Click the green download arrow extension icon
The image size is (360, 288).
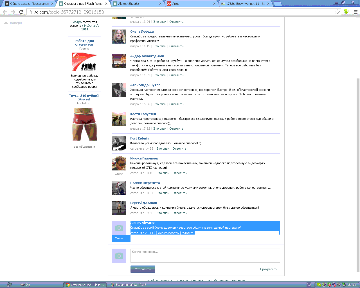346,12
